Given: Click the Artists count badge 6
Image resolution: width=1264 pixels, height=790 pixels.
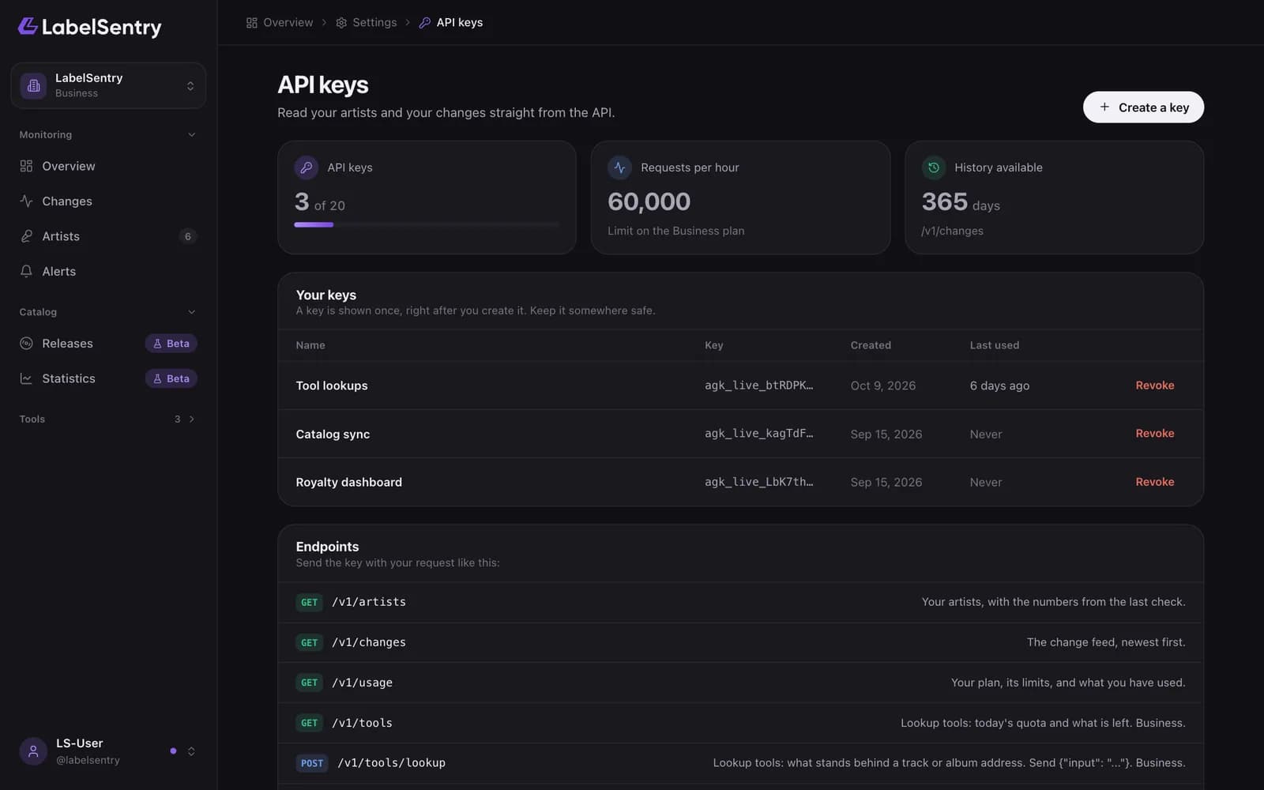Looking at the screenshot, I should point(187,236).
